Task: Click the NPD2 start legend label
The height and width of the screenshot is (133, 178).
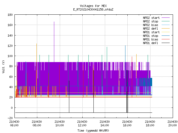Action: click(151, 18)
